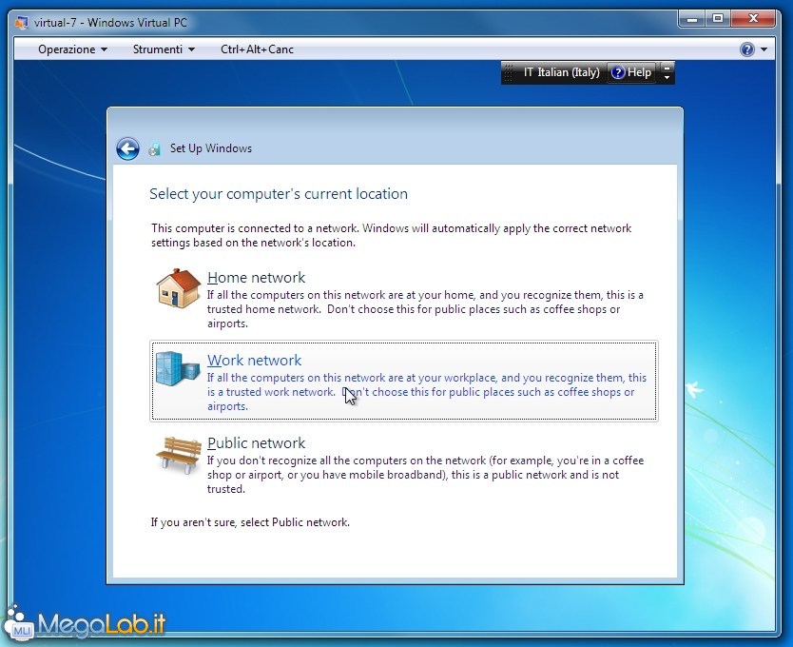Minimize the Windows Virtual PC window

(x=692, y=19)
